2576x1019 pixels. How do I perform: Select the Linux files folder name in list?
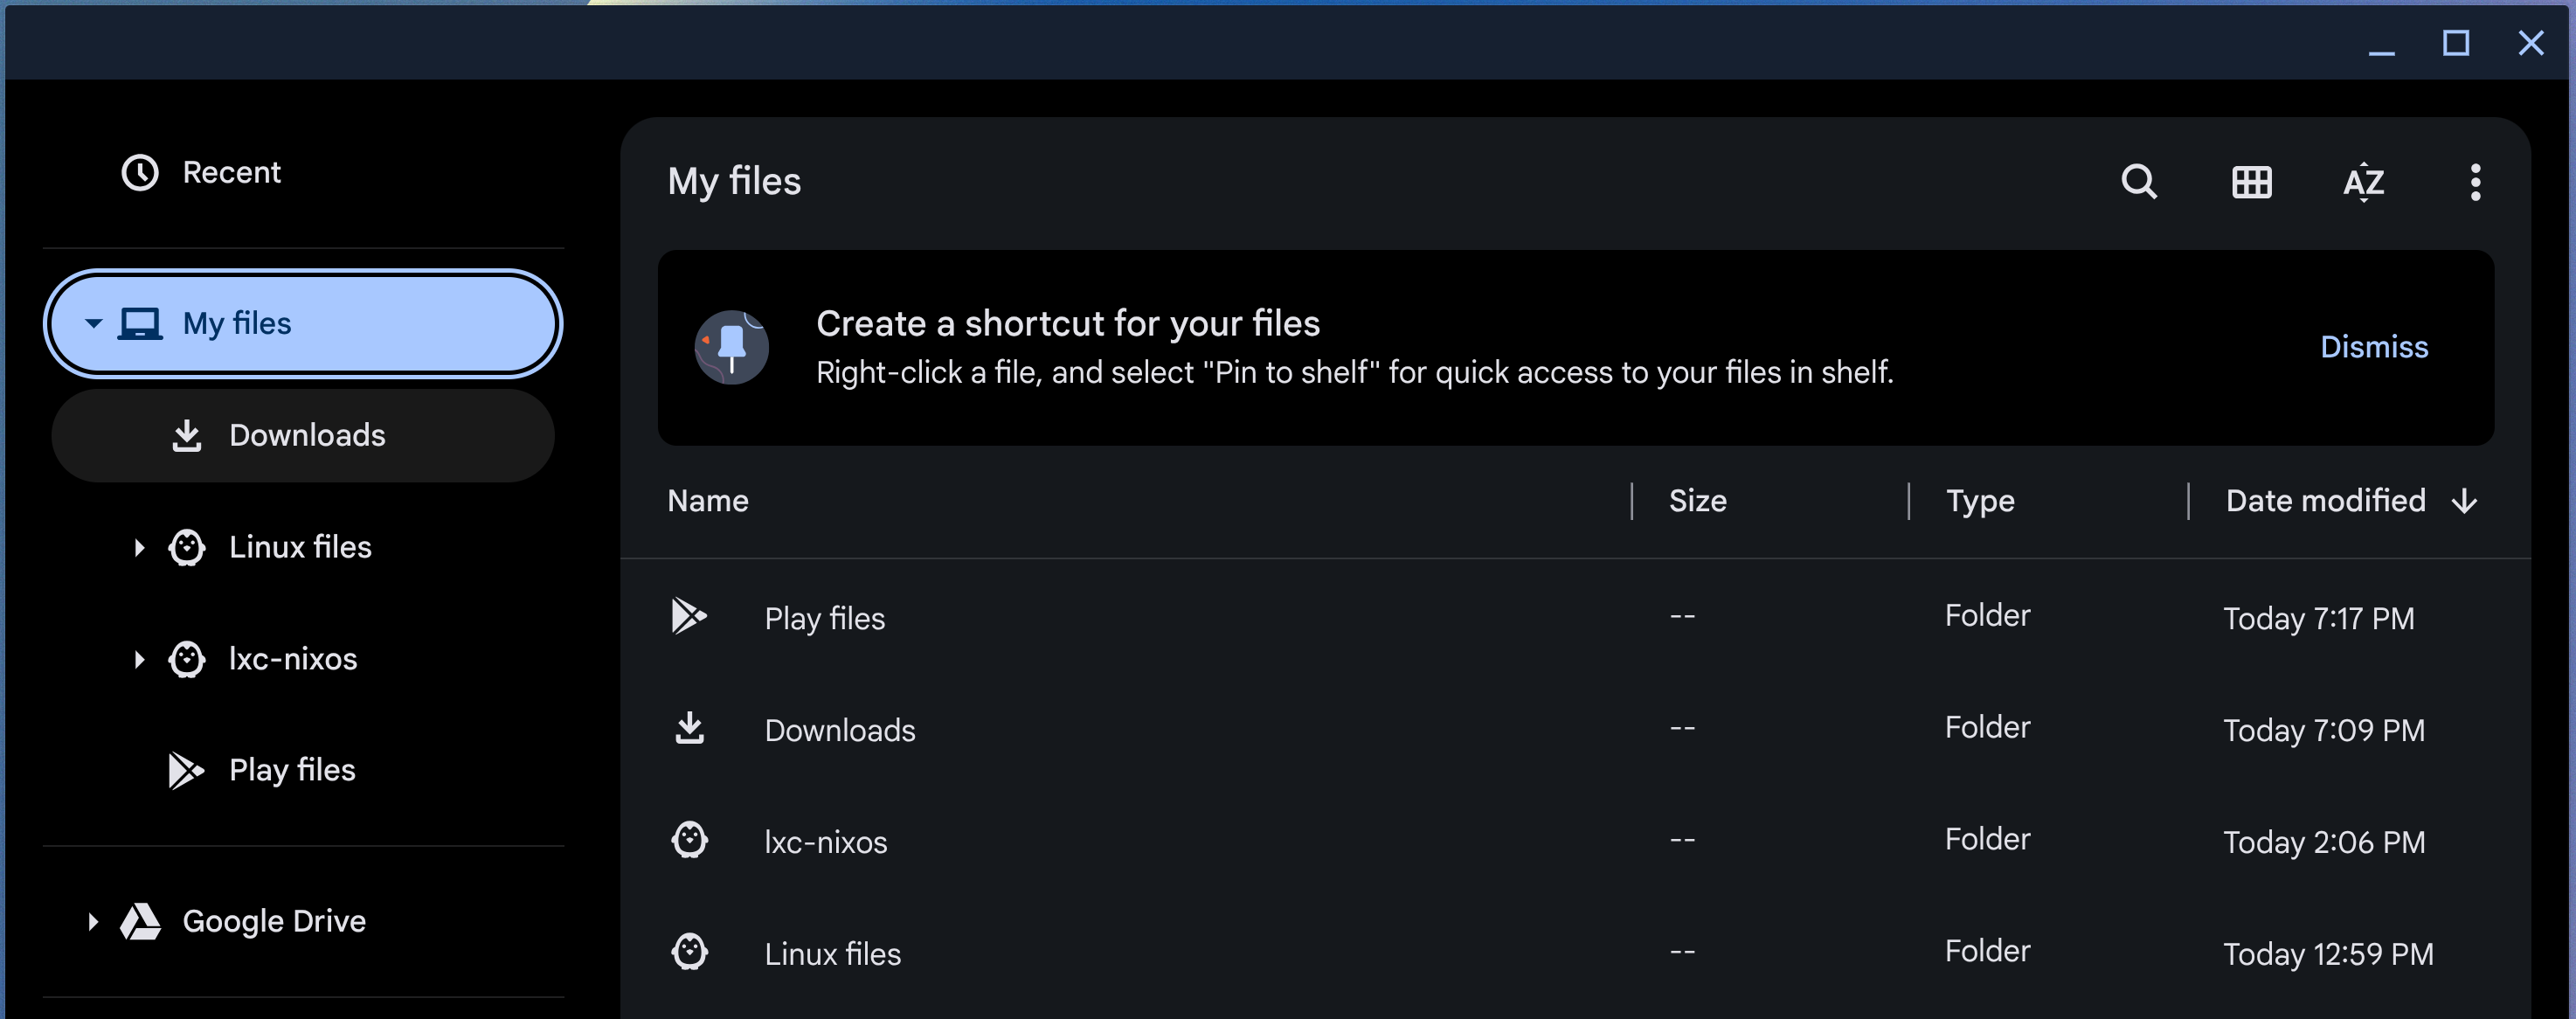coord(833,955)
